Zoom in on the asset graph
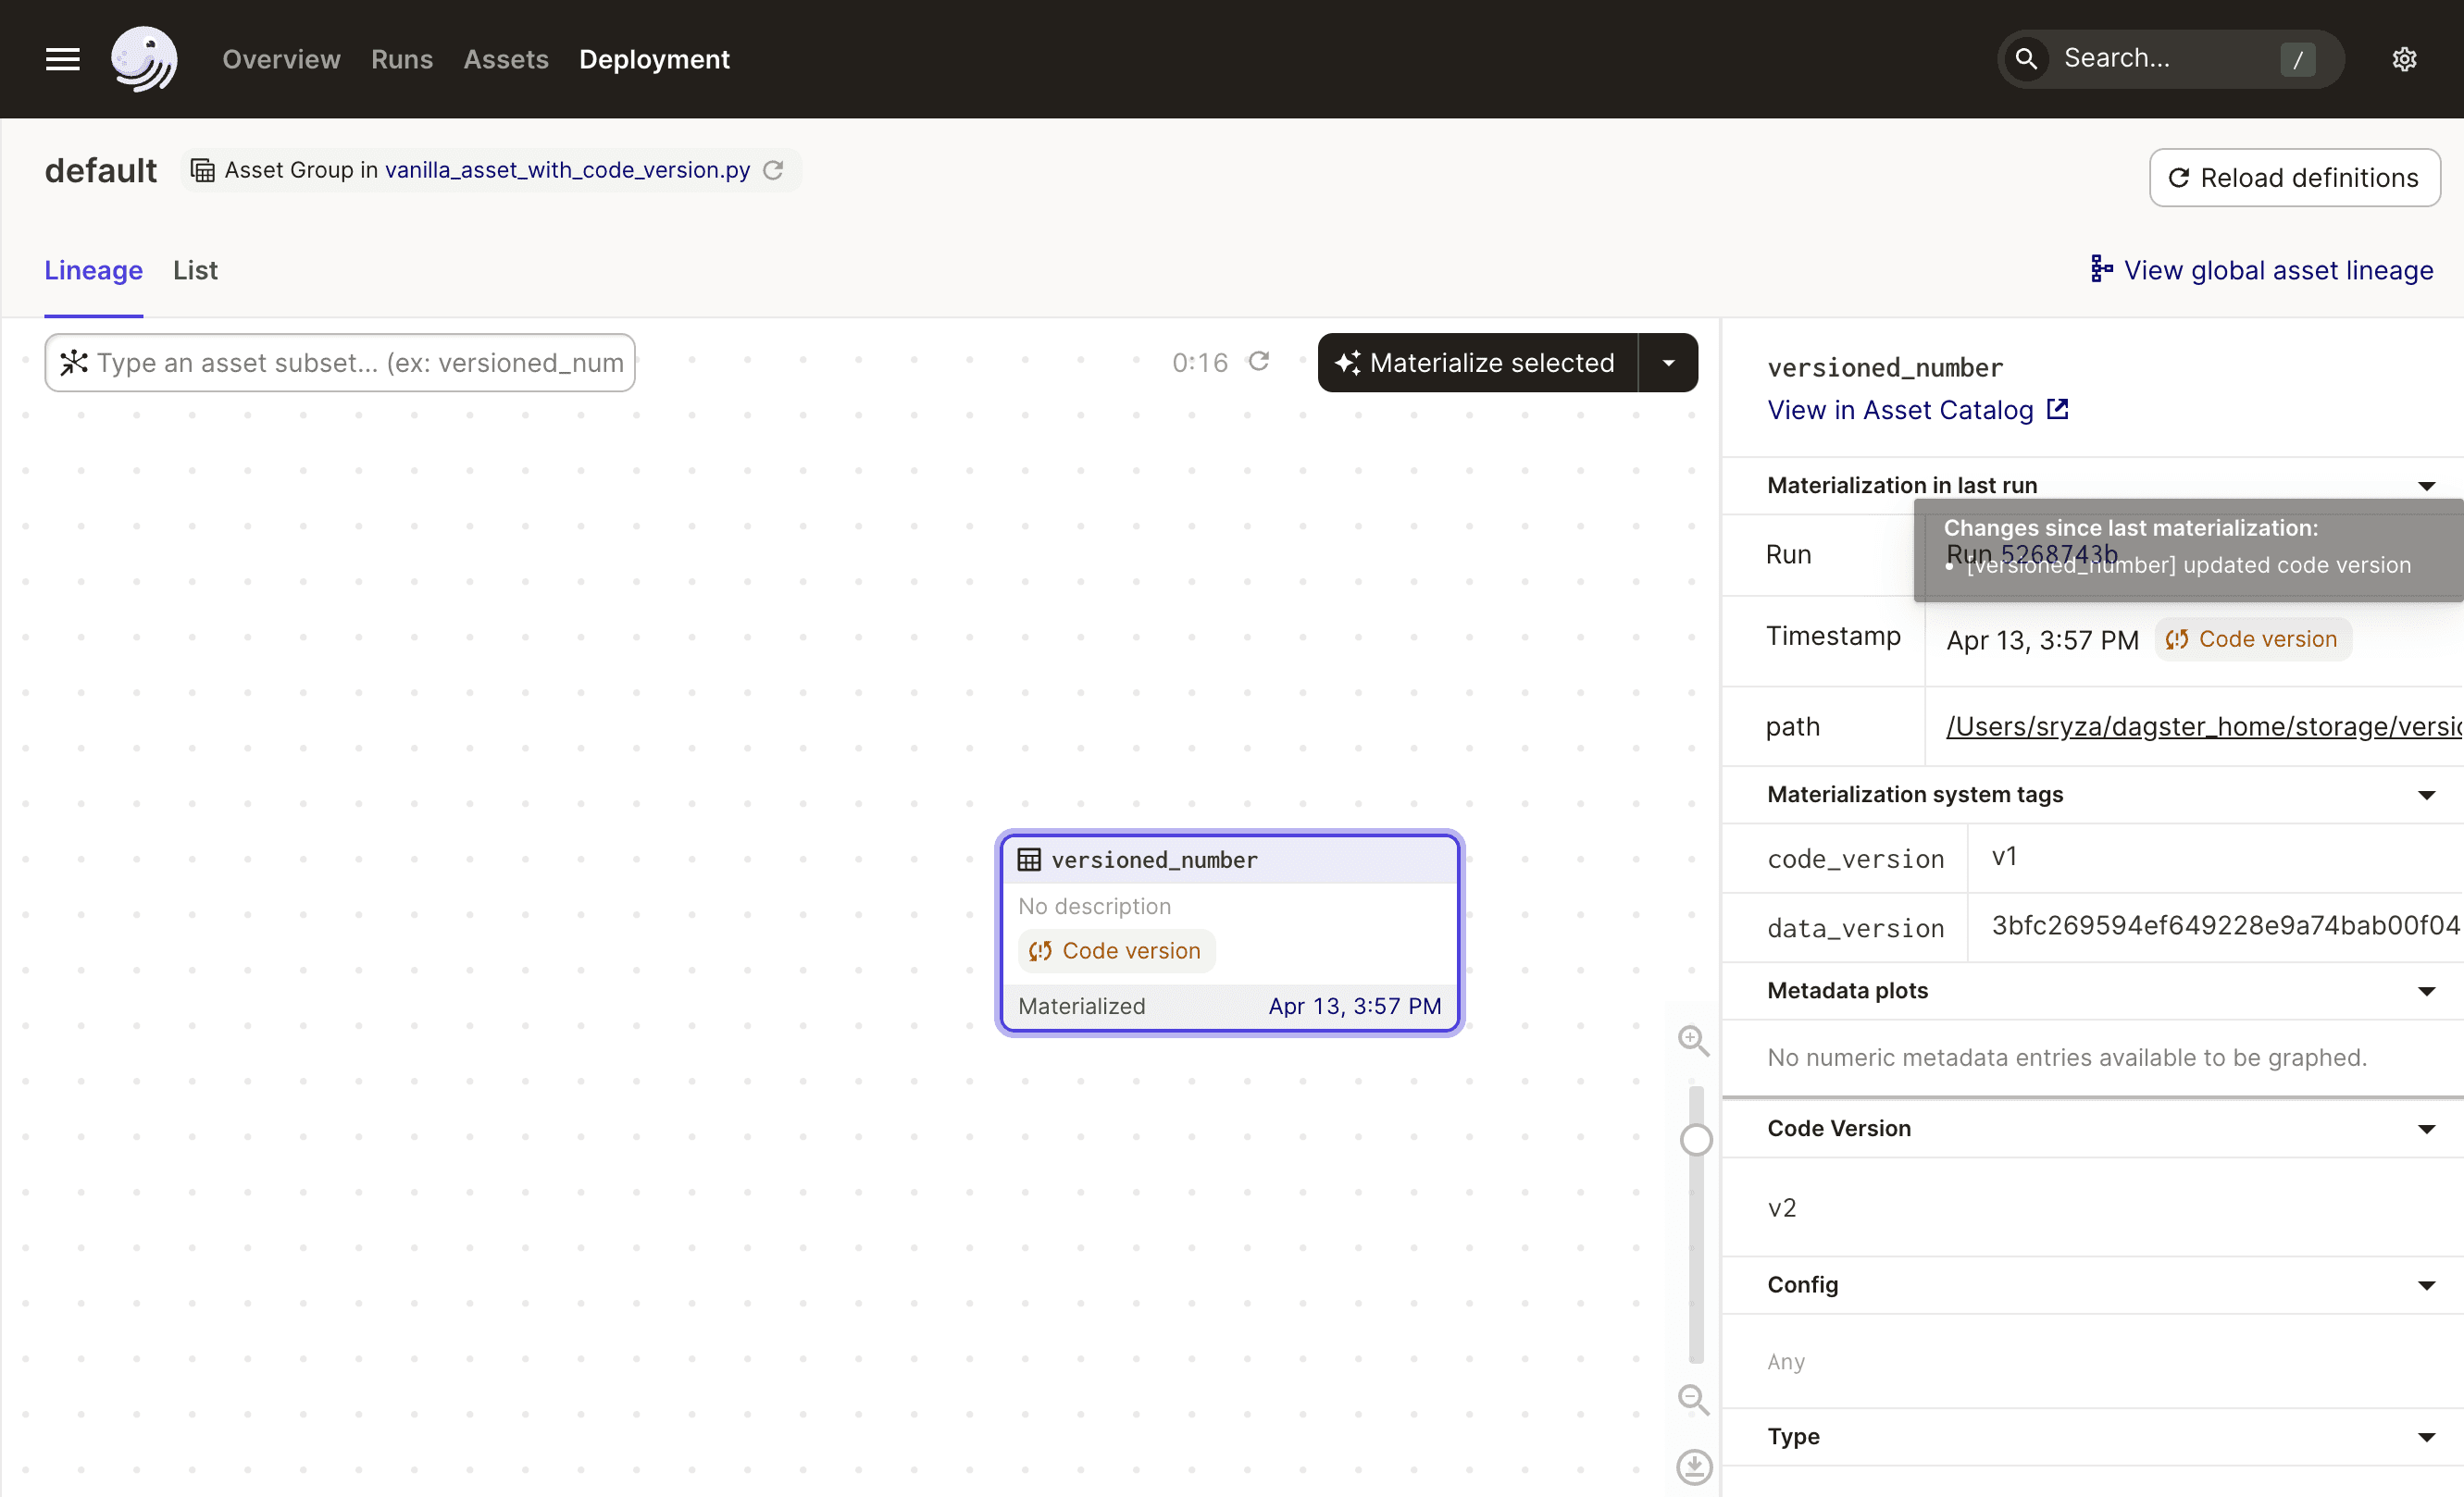 point(1693,1039)
